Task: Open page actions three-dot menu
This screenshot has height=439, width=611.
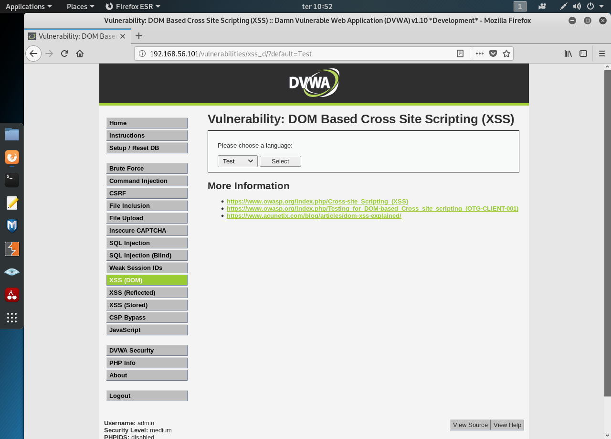Action: click(480, 54)
